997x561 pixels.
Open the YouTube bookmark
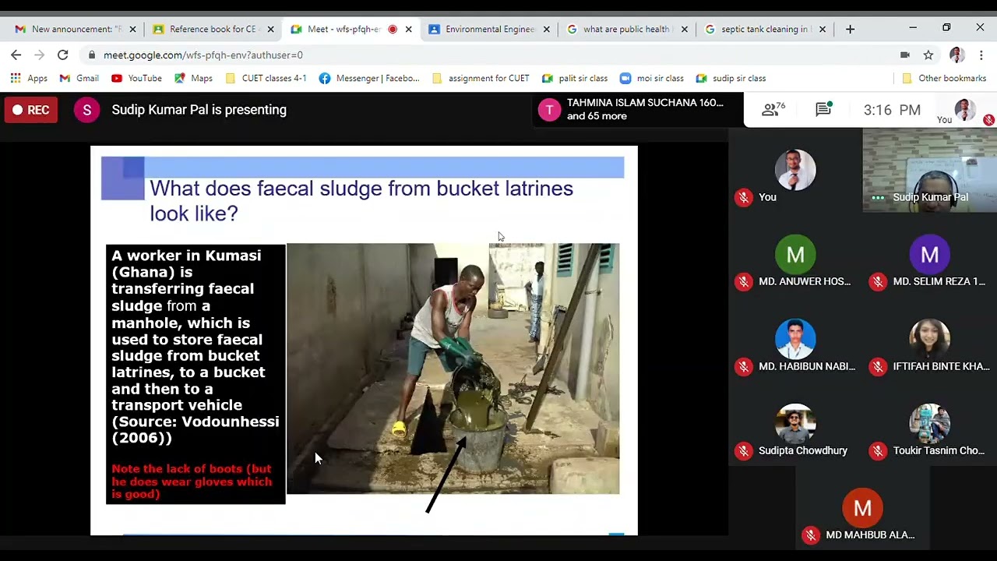(136, 78)
